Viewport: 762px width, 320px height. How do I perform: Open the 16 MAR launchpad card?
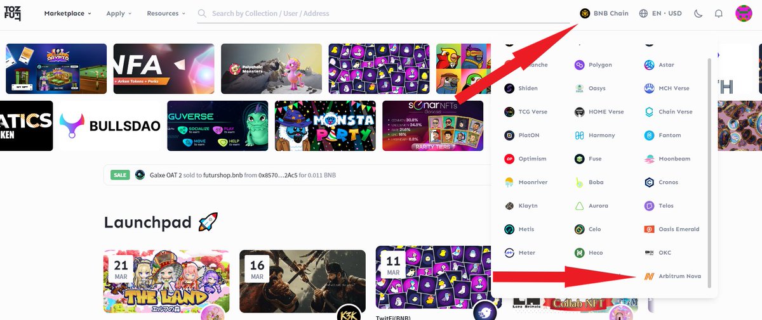302,281
